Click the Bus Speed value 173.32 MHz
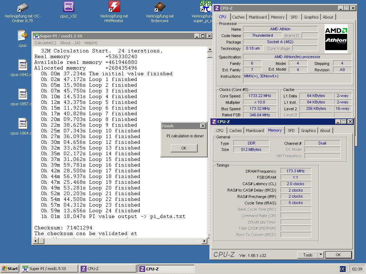The height and width of the screenshot is (274, 366). coord(260,108)
